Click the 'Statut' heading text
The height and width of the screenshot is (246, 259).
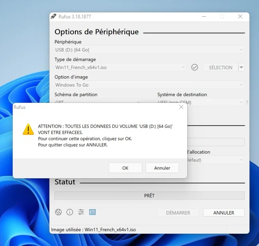pyautogui.click(x=65, y=182)
